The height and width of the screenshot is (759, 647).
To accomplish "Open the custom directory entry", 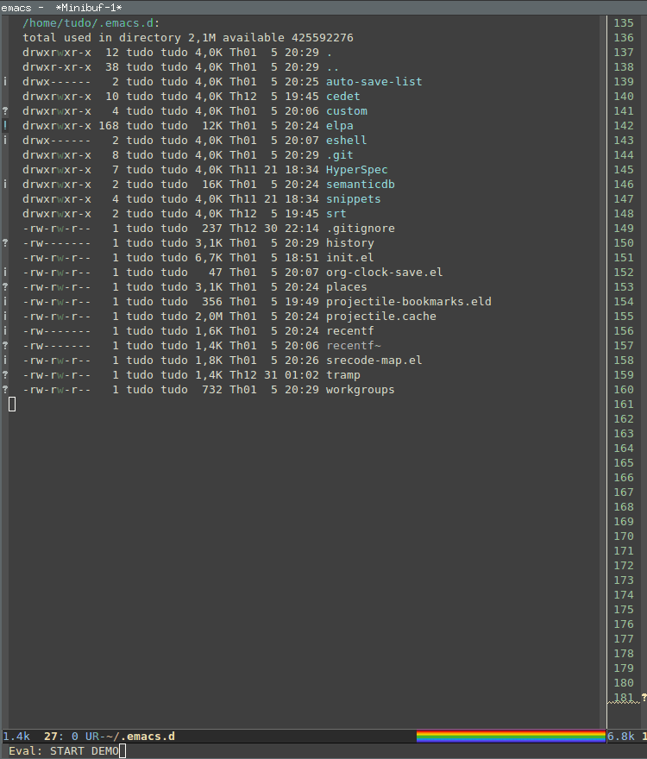I will coord(346,111).
